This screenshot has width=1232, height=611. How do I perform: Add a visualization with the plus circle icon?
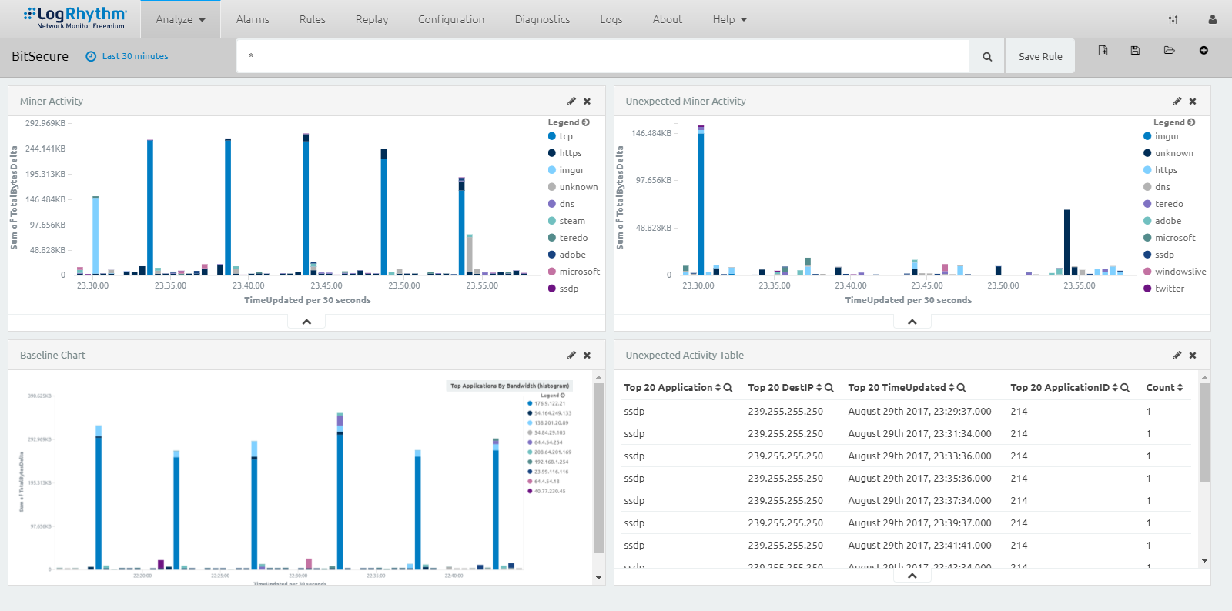(1204, 50)
